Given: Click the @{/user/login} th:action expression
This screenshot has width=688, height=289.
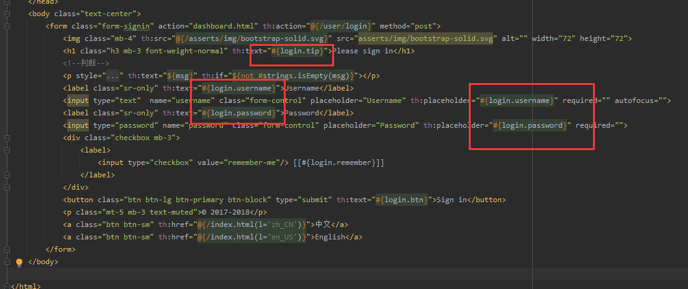Looking at the screenshot, I should click(x=341, y=26).
